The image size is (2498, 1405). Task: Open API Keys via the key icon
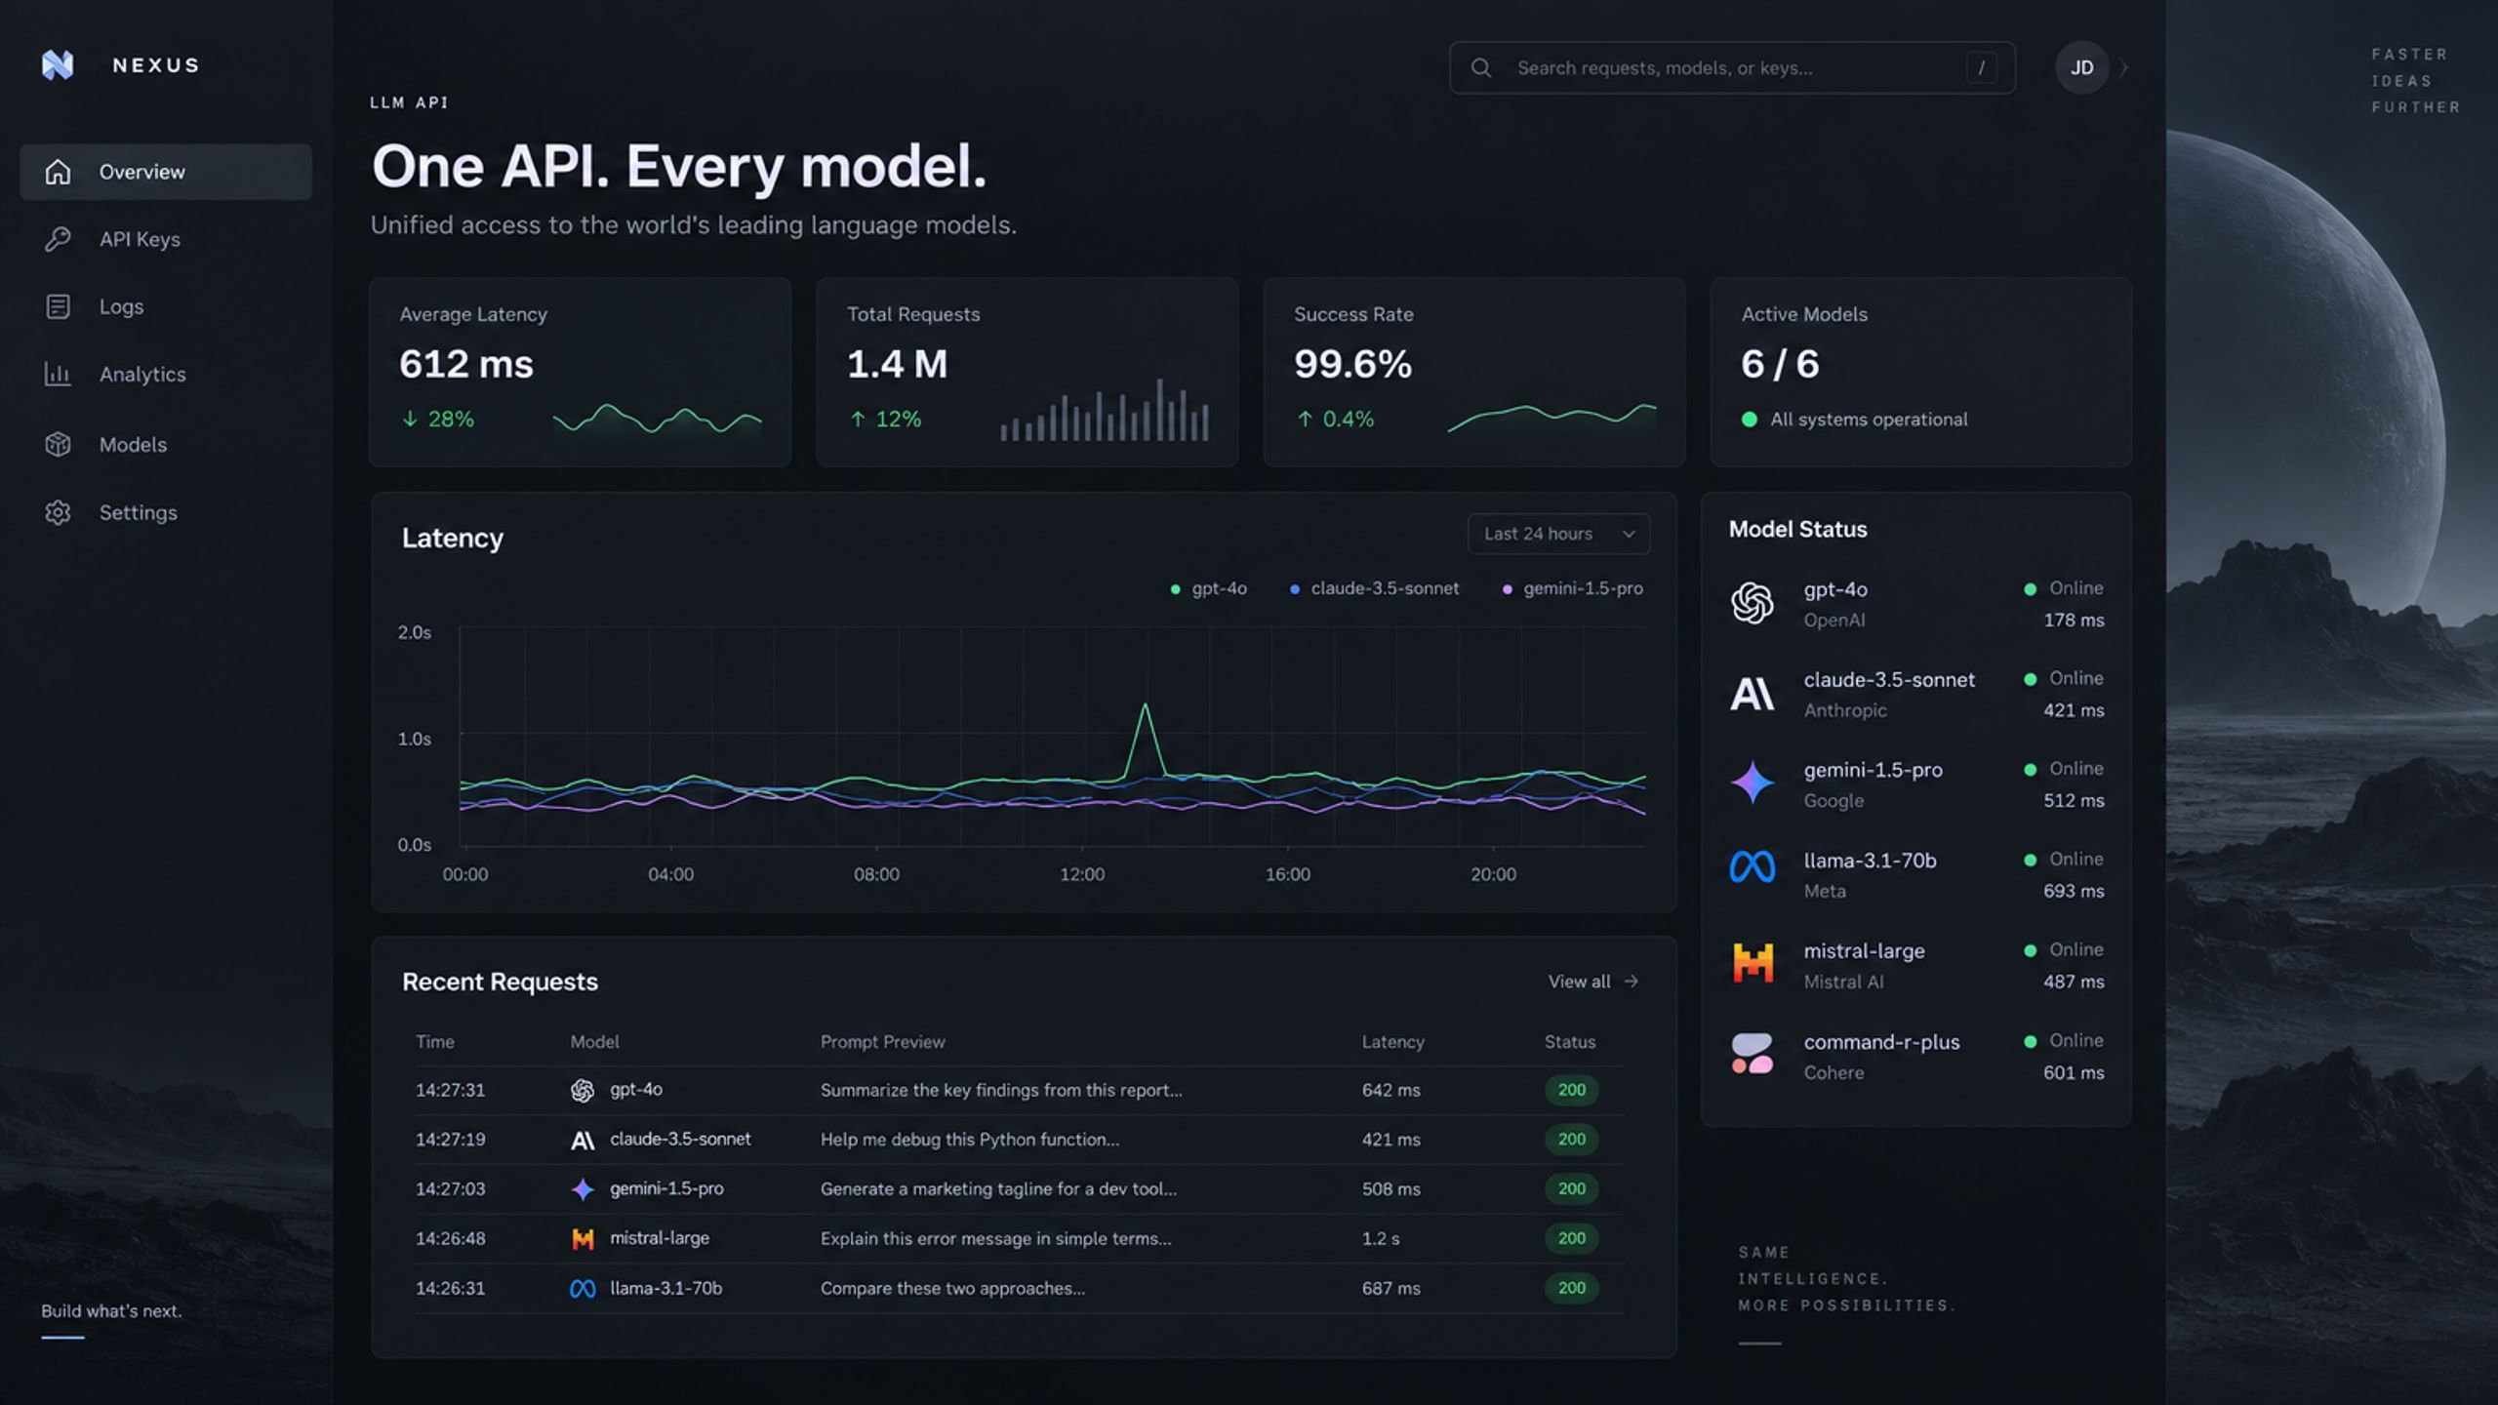click(x=58, y=239)
